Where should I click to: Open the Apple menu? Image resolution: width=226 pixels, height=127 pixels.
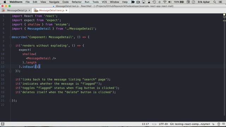click(x=5, y=2)
